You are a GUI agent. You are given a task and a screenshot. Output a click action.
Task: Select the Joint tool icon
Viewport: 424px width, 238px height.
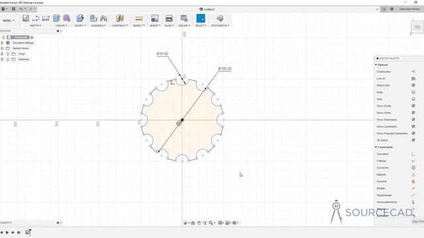103,19
